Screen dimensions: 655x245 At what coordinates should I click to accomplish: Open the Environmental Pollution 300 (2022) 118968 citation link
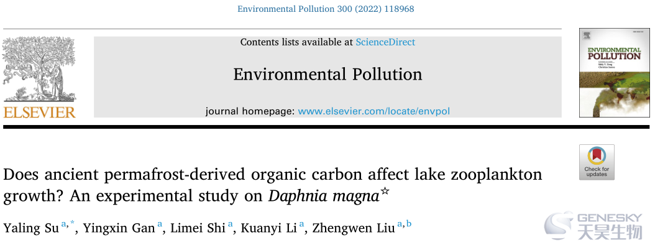coord(326,8)
